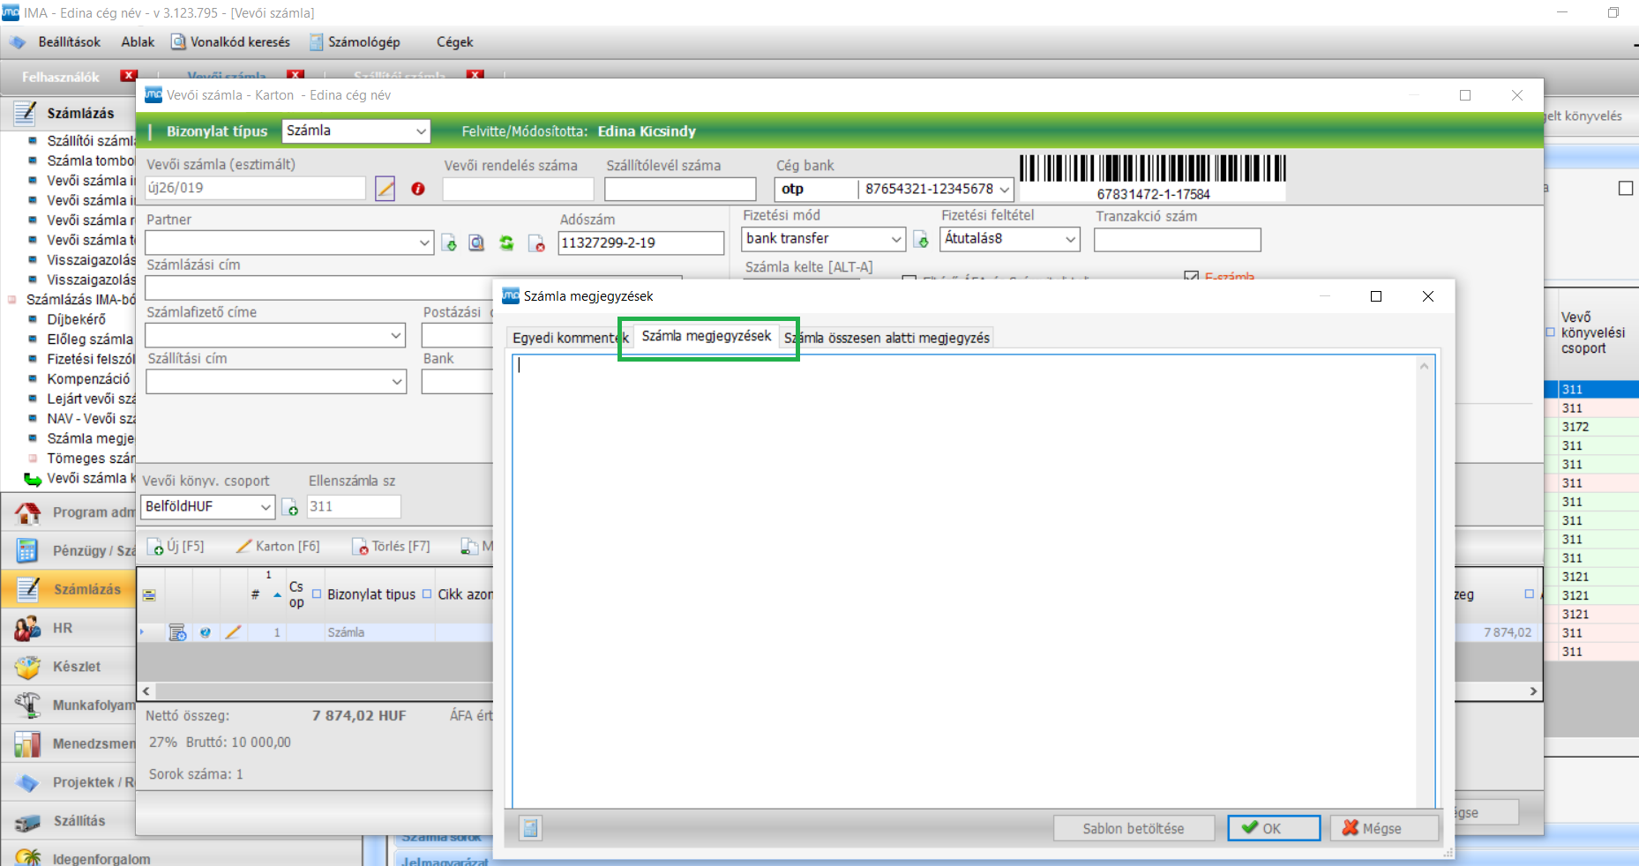Click the blue help icon in Számla row

206,632
